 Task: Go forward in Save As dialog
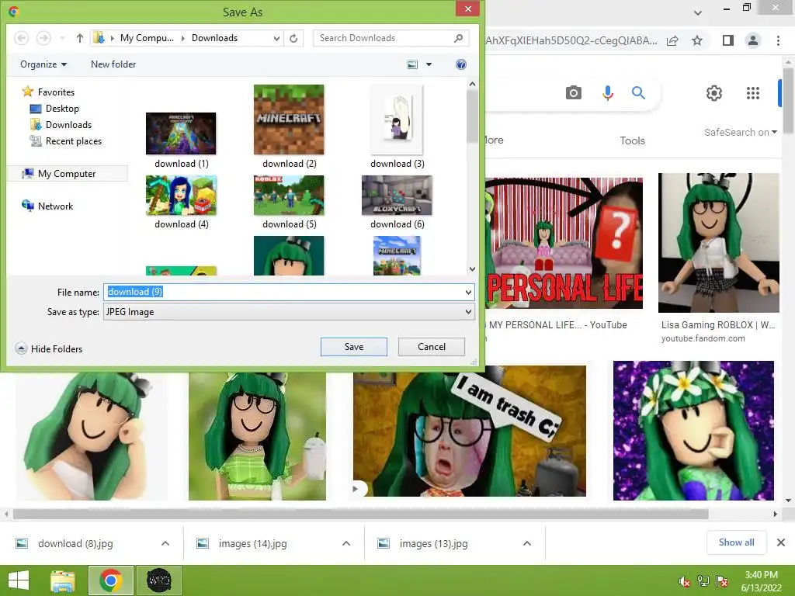coord(43,38)
